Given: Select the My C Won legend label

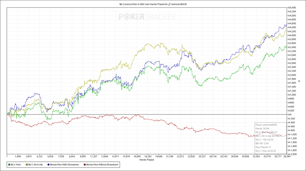Looking at the screenshot, I should tap(16, 165).
